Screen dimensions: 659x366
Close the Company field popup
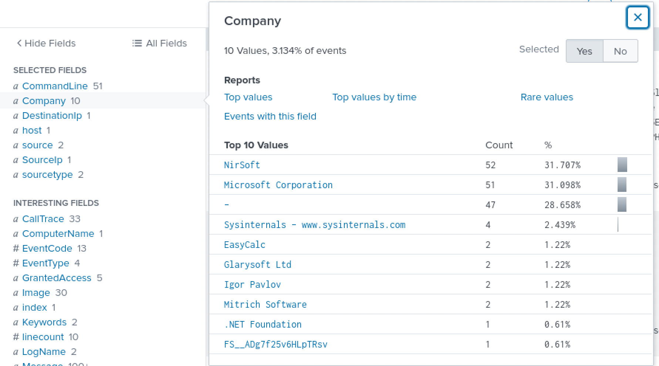[x=638, y=17]
